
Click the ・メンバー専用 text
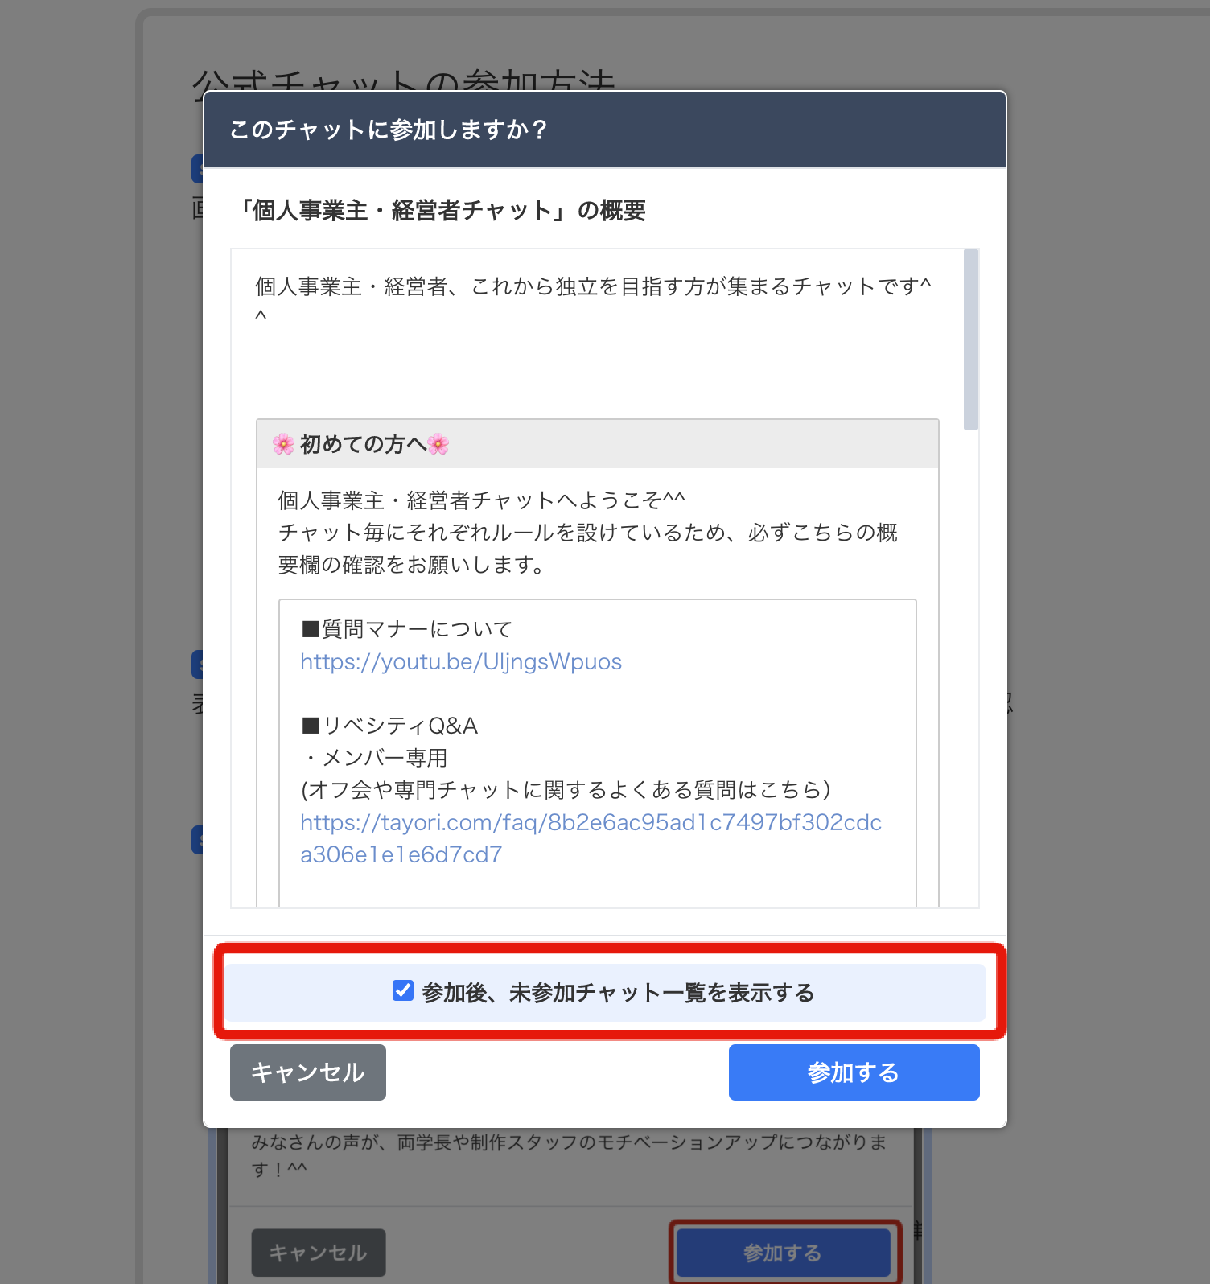tap(375, 758)
